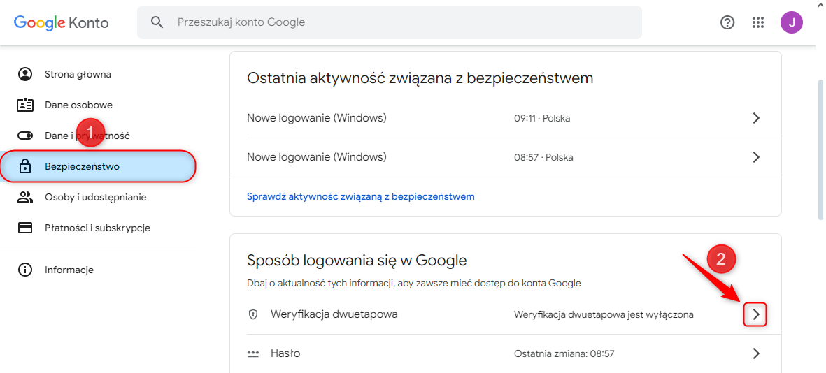826x373 pixels.
Task: Open the help question mark icon
Action: click(727, 22)
